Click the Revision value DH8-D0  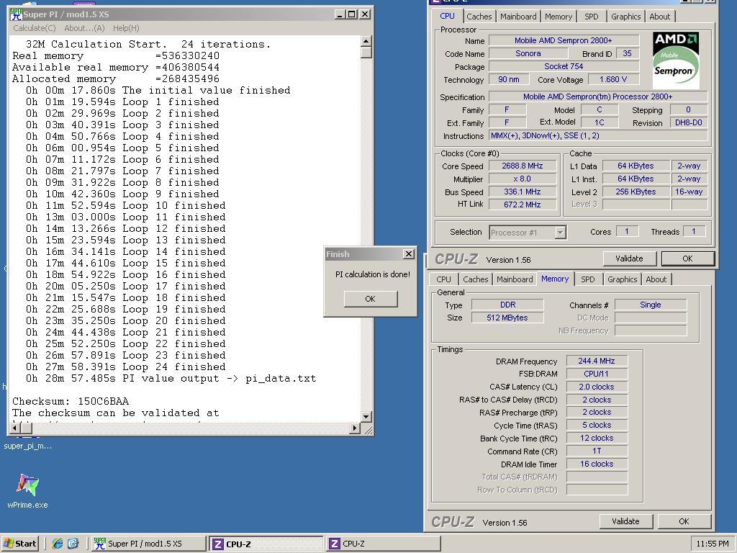[x=689, y=122]
